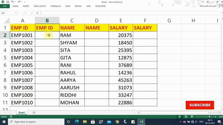Open the Redo history dropdown arrow

point(22,2)
